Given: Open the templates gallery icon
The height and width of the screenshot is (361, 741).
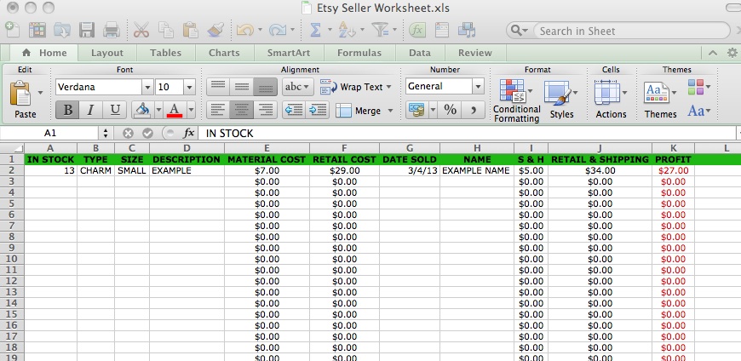Looking at the screenshot, I should pyautogui.click(x=37, y=31).
